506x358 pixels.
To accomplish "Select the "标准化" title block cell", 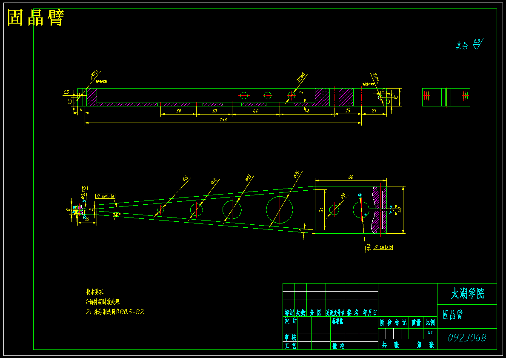I will (x=337, y=321).
